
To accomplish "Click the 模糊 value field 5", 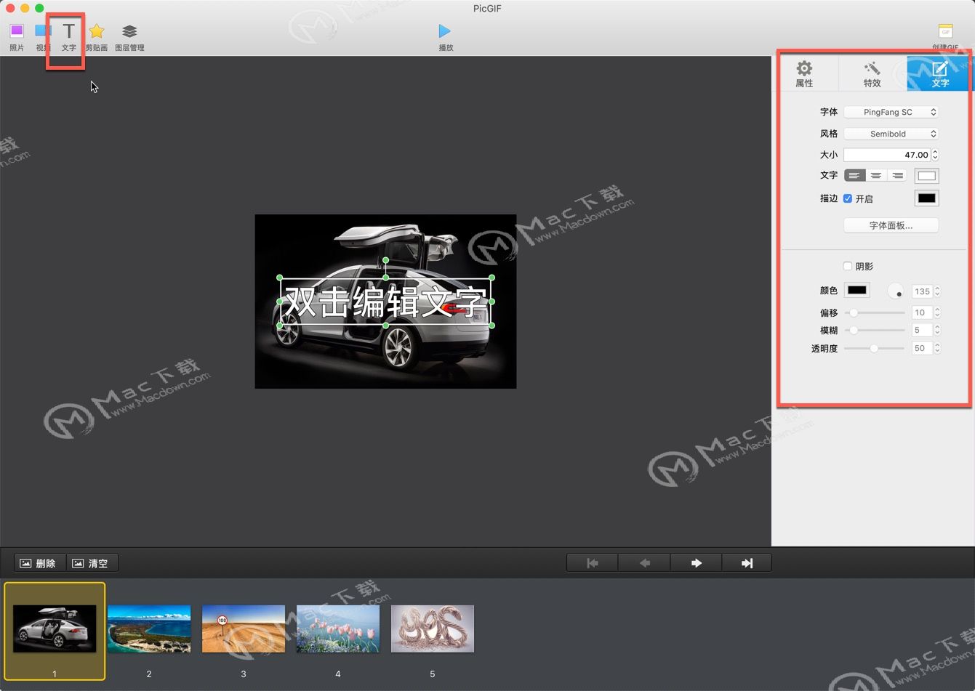I will click(x=922, y=330).
